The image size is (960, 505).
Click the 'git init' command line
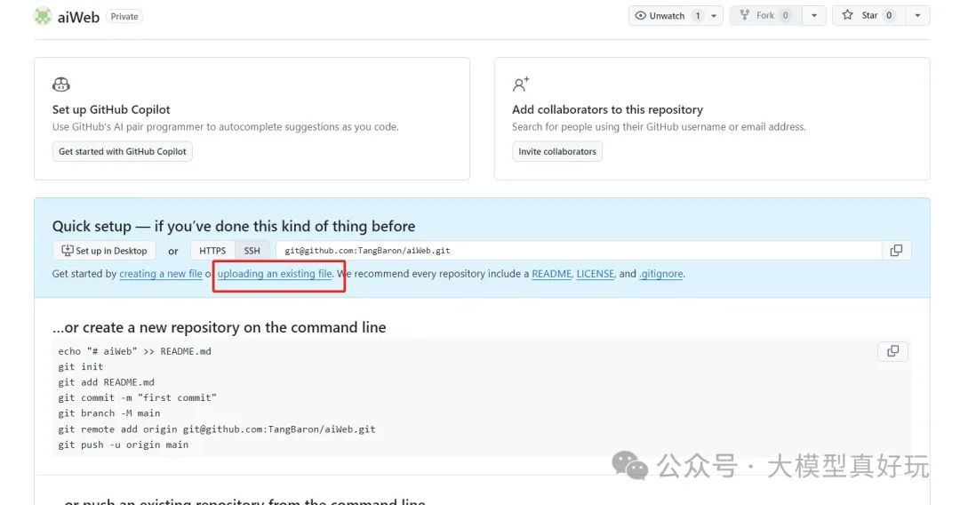coord(81,366)
